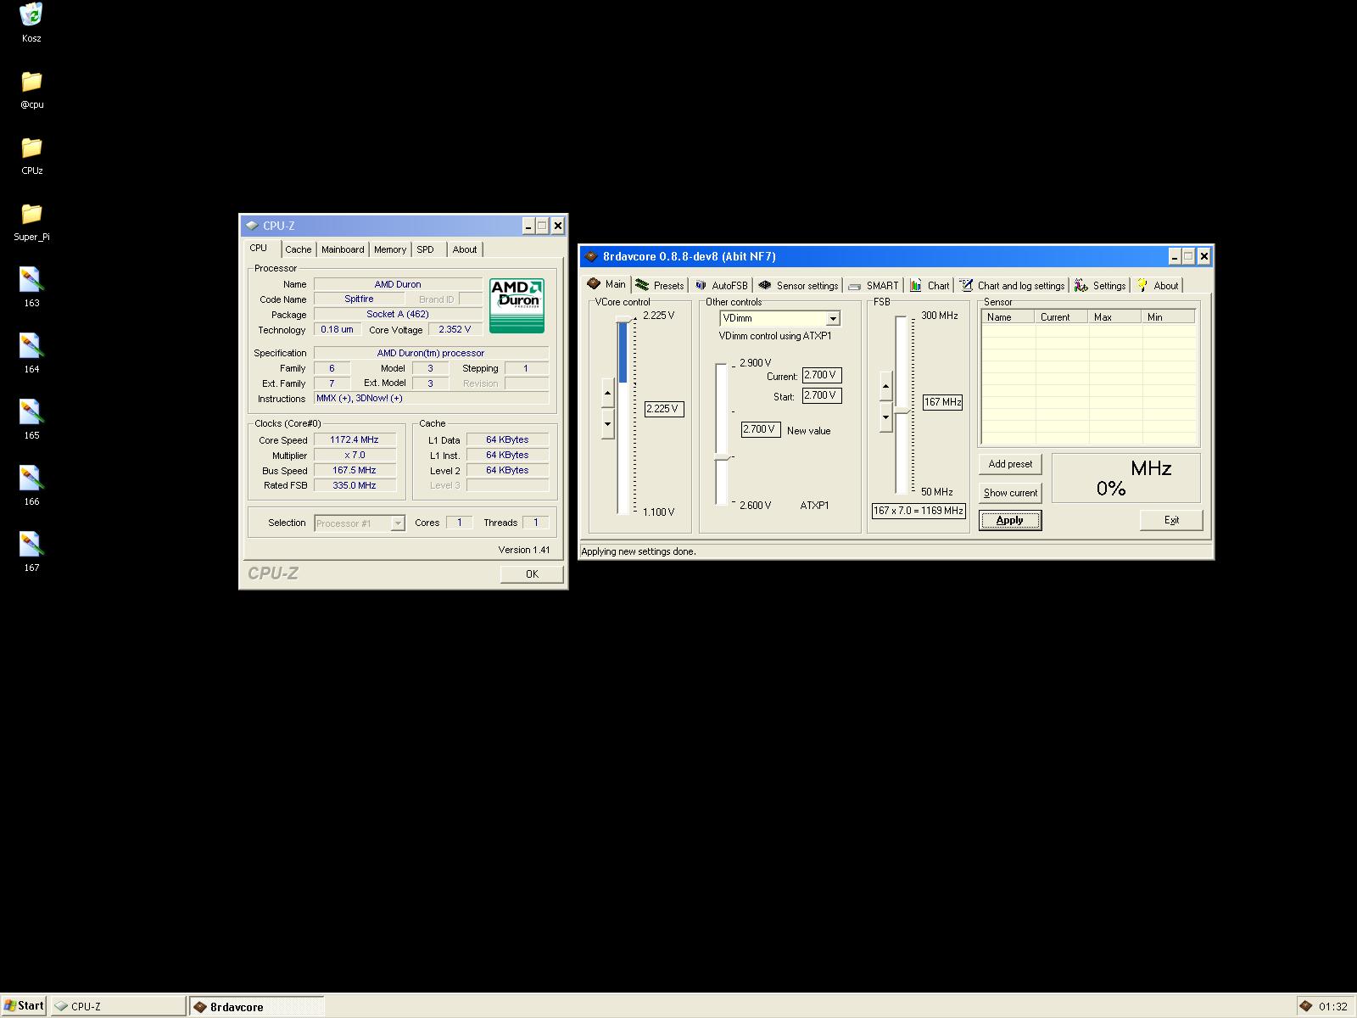Click the 2.352 V Core Voltage value
Viewport: 1357px width, 1018px height.
pos(455,330)
